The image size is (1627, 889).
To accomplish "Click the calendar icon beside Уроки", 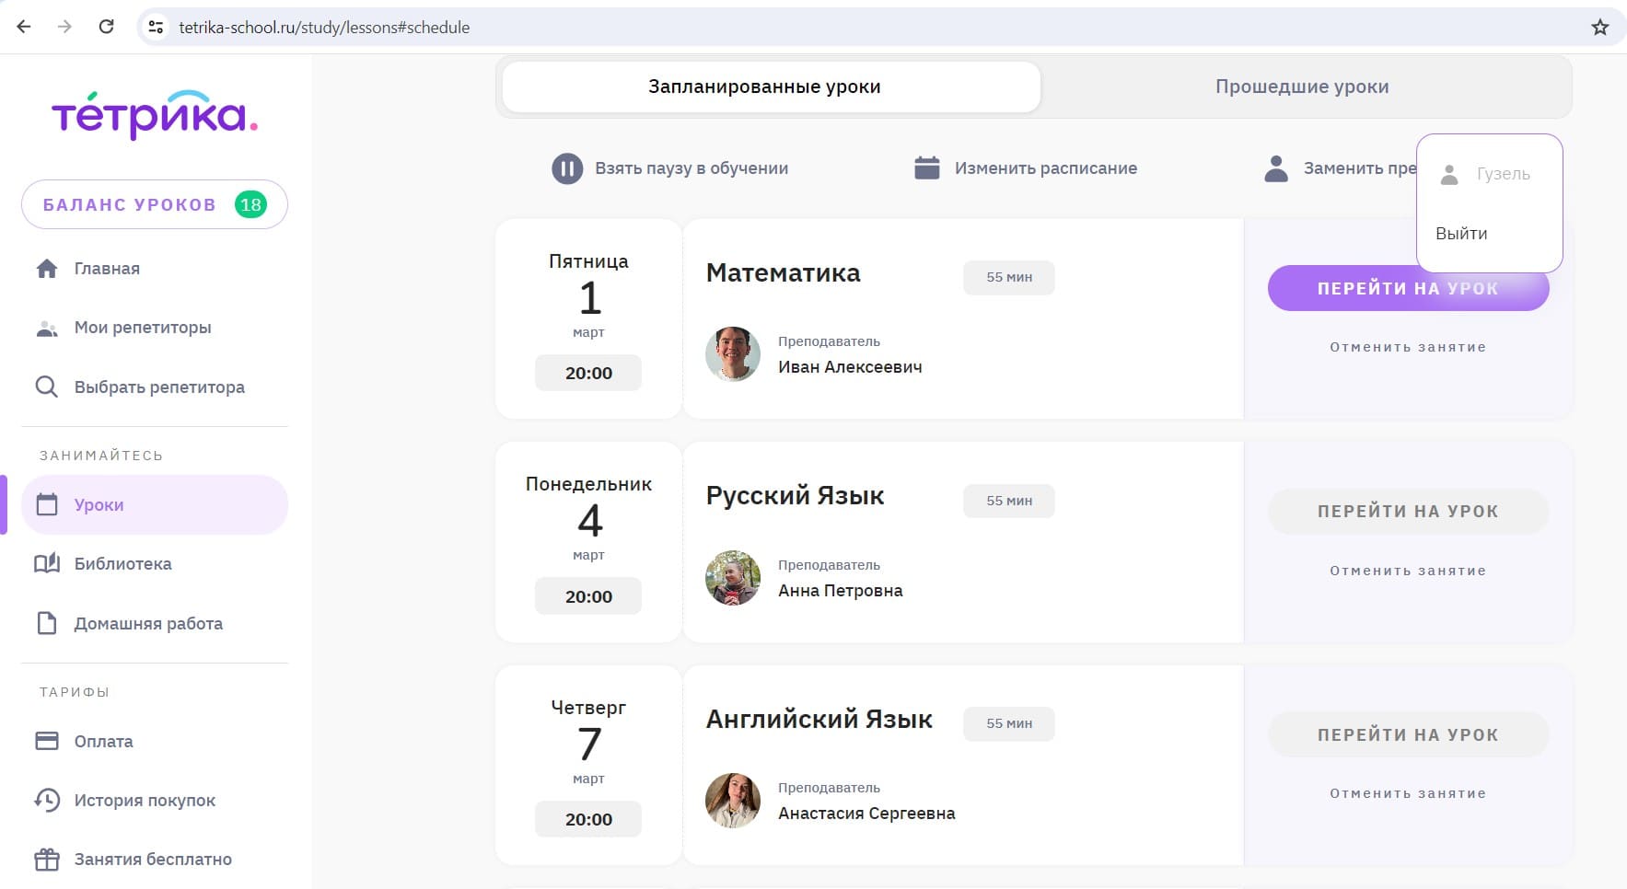I will point(47,504).
